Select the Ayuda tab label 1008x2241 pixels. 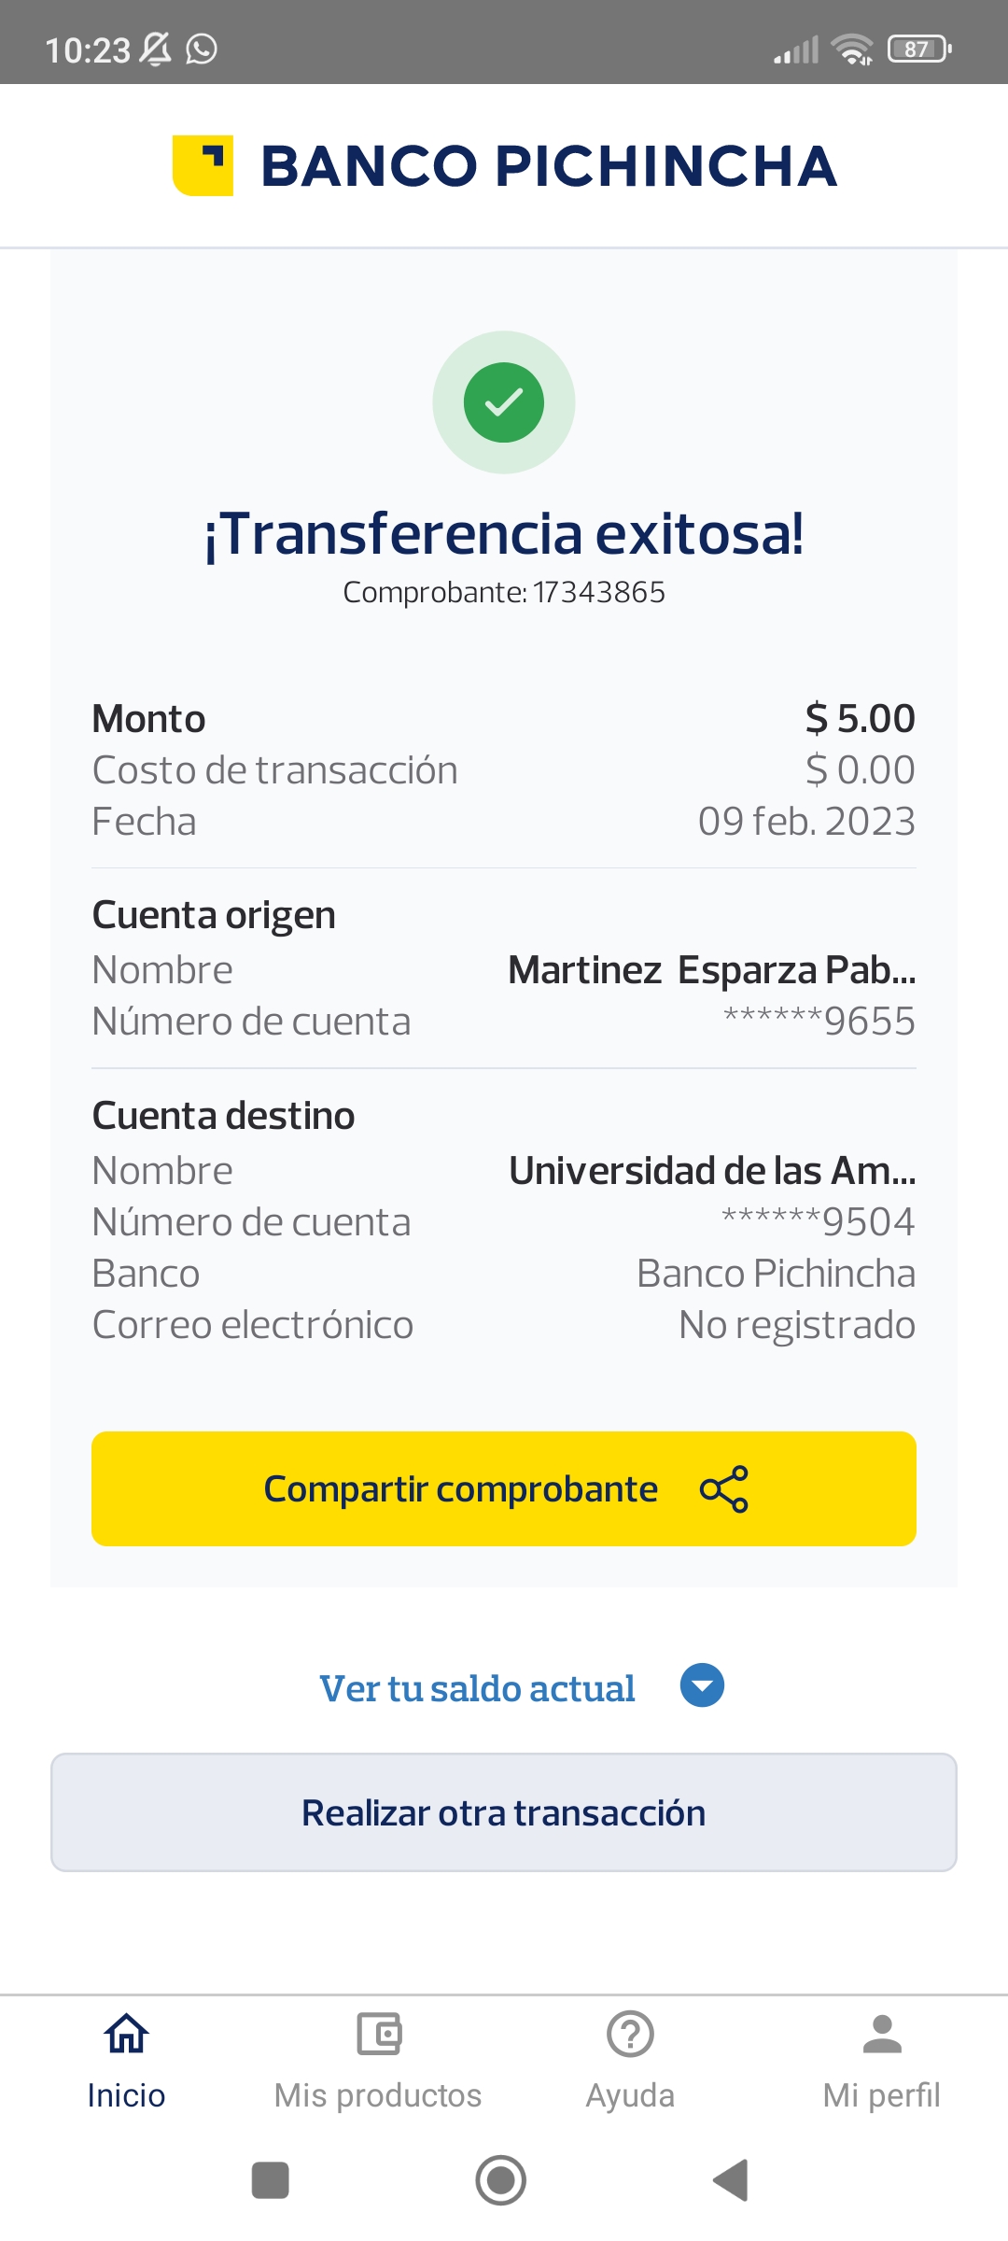(x=630, y=2095)
